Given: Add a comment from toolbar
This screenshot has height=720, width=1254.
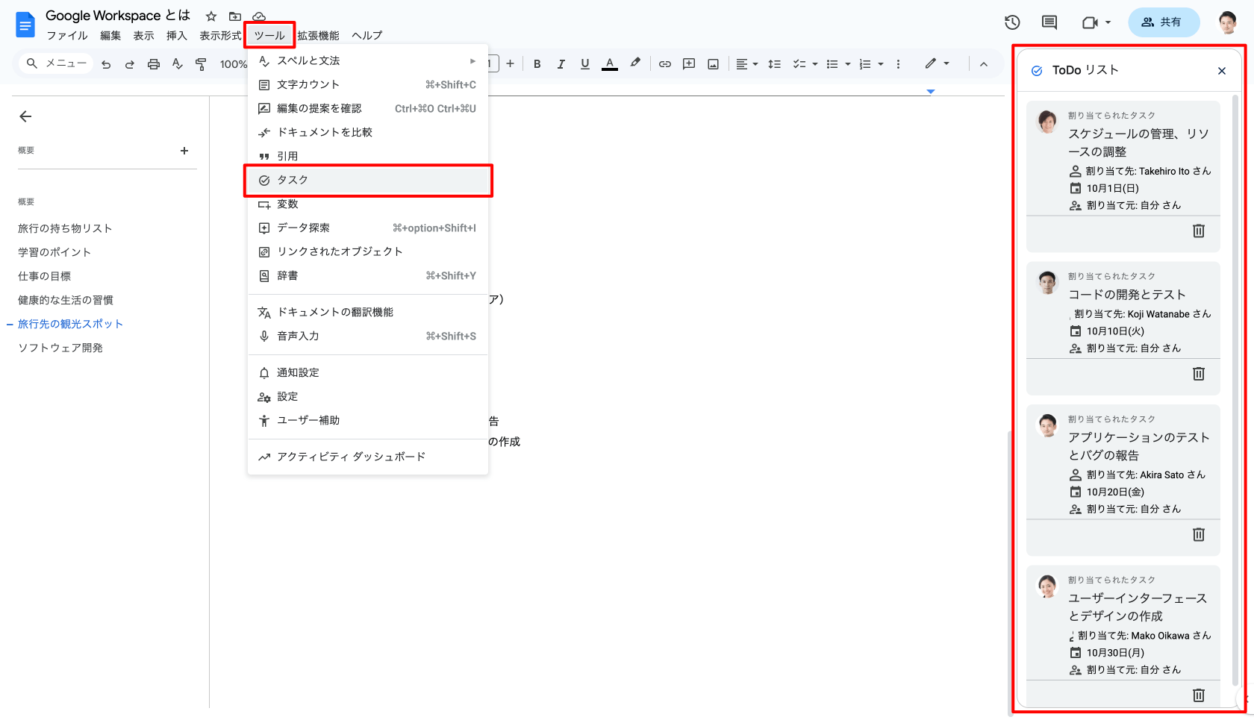Looking at the screenshot, I should 689,64.
